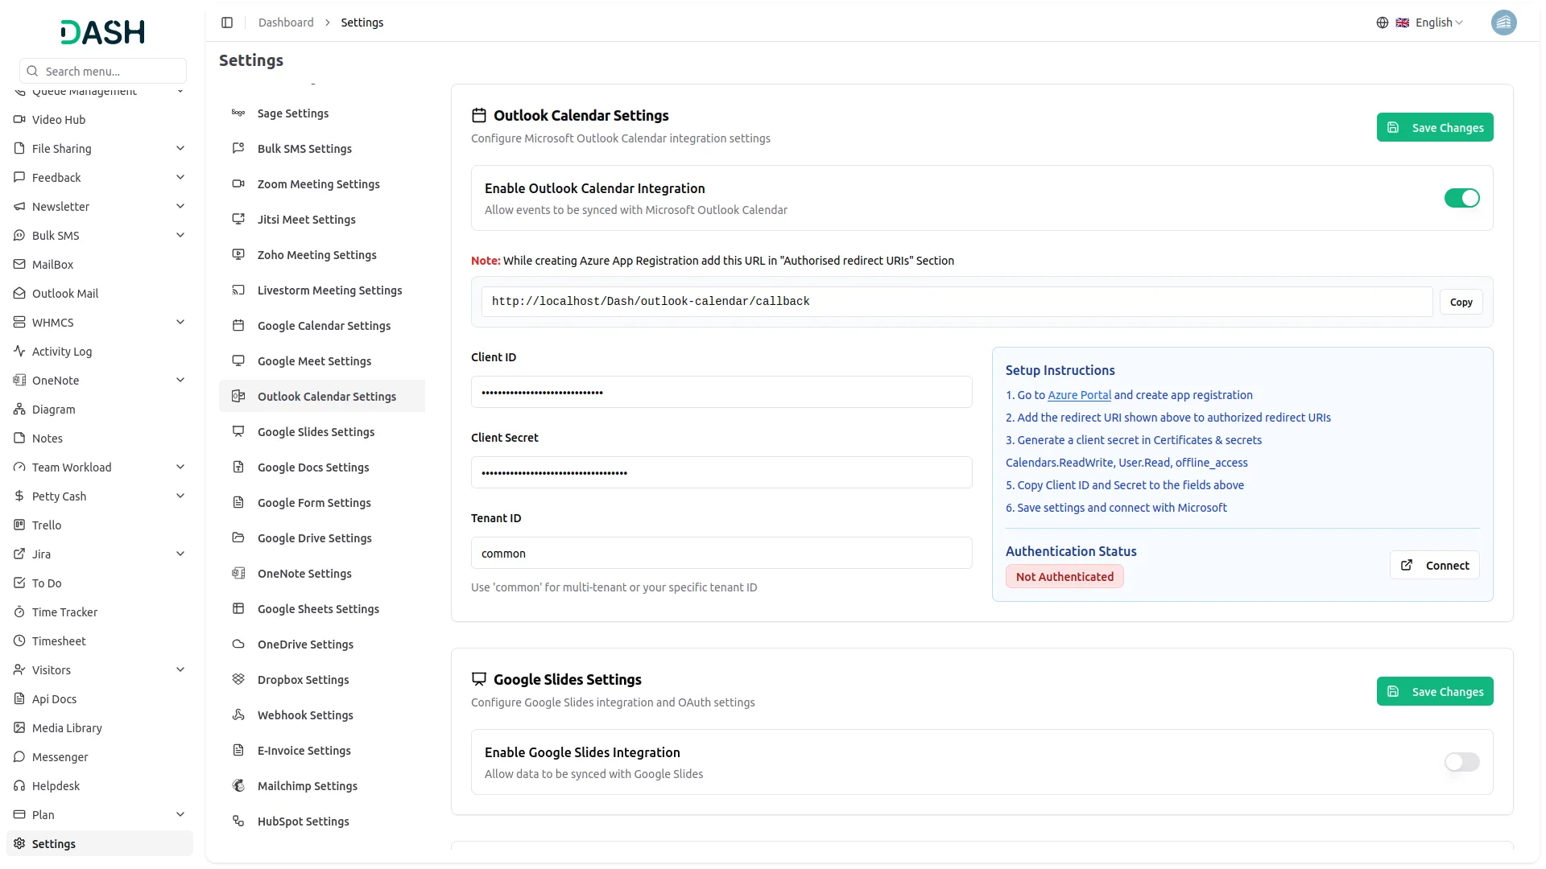This screenshot has width=1546, height=869.
Task: Click the Diagram icon in sidebar
Action: [19, 410]
